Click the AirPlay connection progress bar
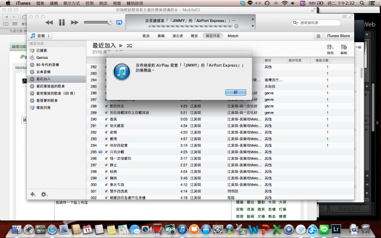Screen dimensions: 381x238 [190, 26]
